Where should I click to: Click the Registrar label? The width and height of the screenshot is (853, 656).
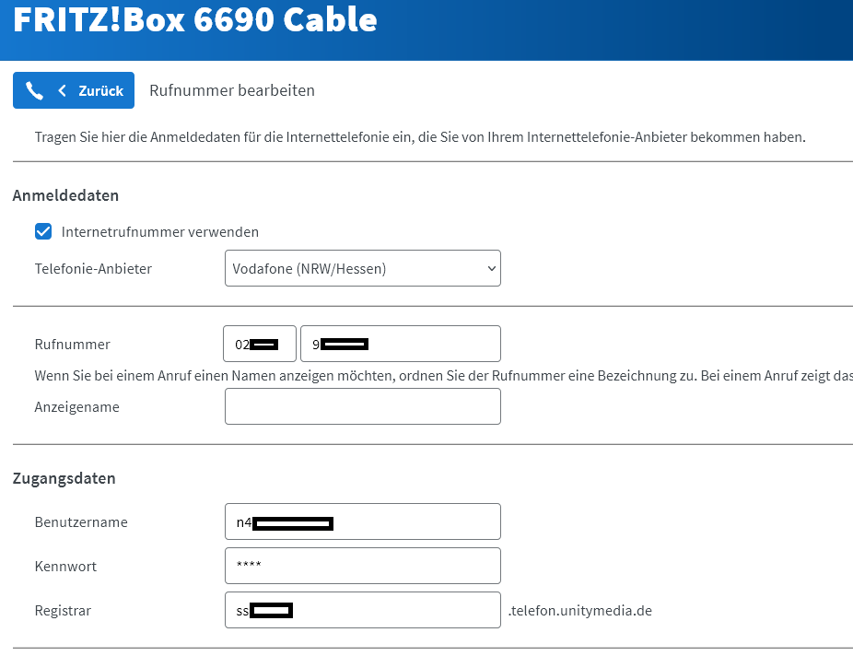(63, 610)
